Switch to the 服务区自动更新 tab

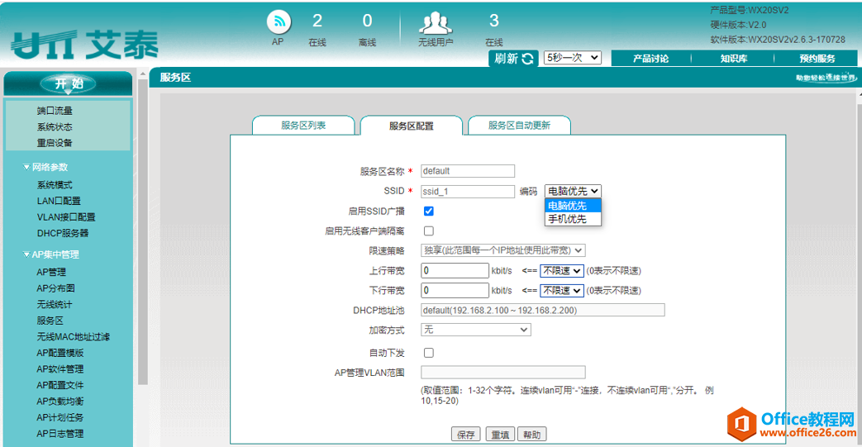519,126
